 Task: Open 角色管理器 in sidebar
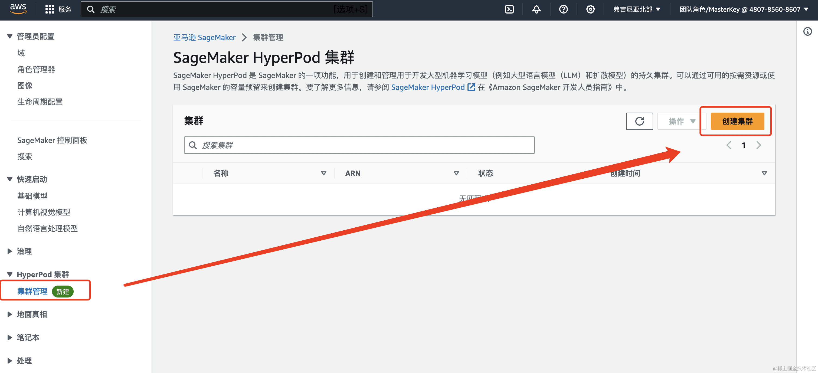pos(36,69)
